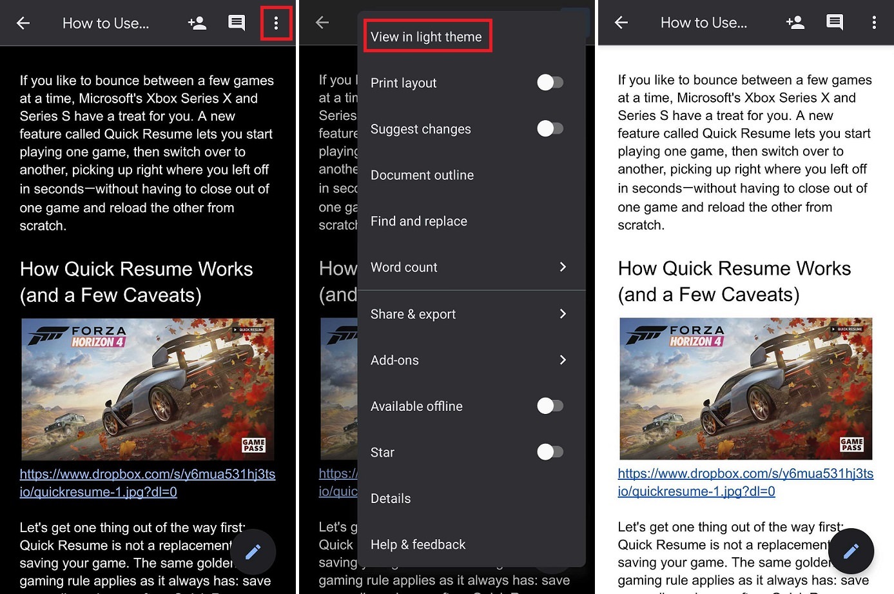This screenshot has height=594, width=894.
Task: Tap the Word count menu label
Action: [x=404, y=267]
